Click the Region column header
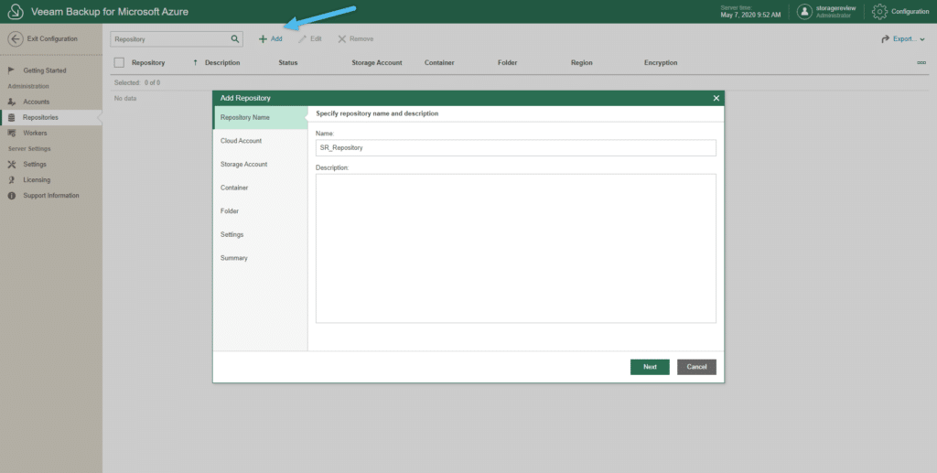This screenshot has height=473, width=937. (581, 63)
